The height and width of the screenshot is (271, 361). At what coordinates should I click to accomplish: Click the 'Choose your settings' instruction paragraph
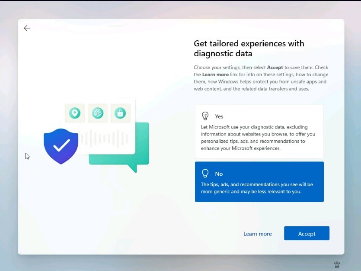[x=261, y=78]
